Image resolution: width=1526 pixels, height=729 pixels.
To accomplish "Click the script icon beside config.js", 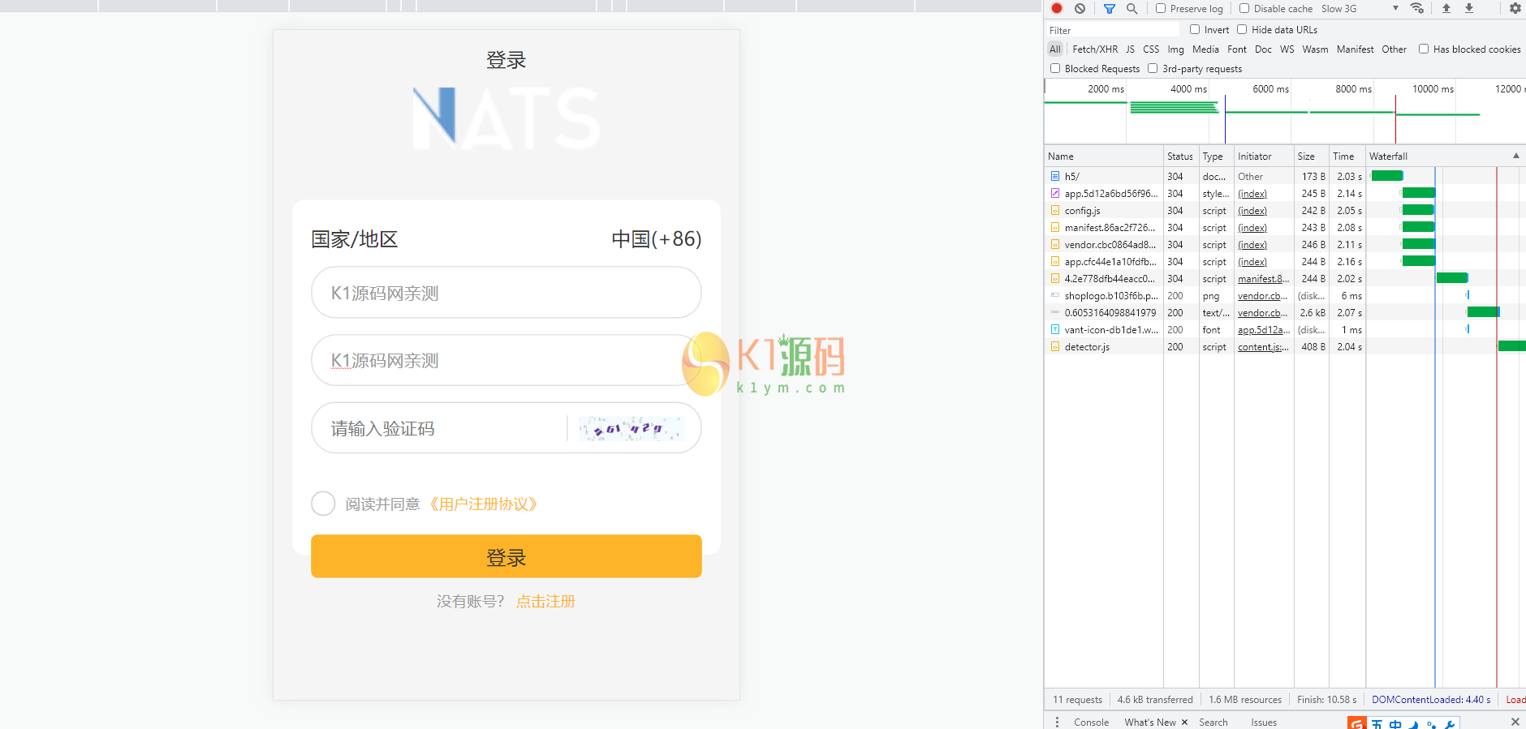I will (1055, 210).
